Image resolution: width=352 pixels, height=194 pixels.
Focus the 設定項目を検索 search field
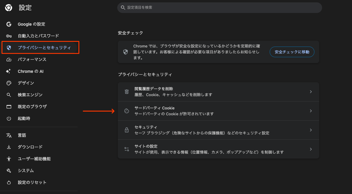(x=220, y=8)
